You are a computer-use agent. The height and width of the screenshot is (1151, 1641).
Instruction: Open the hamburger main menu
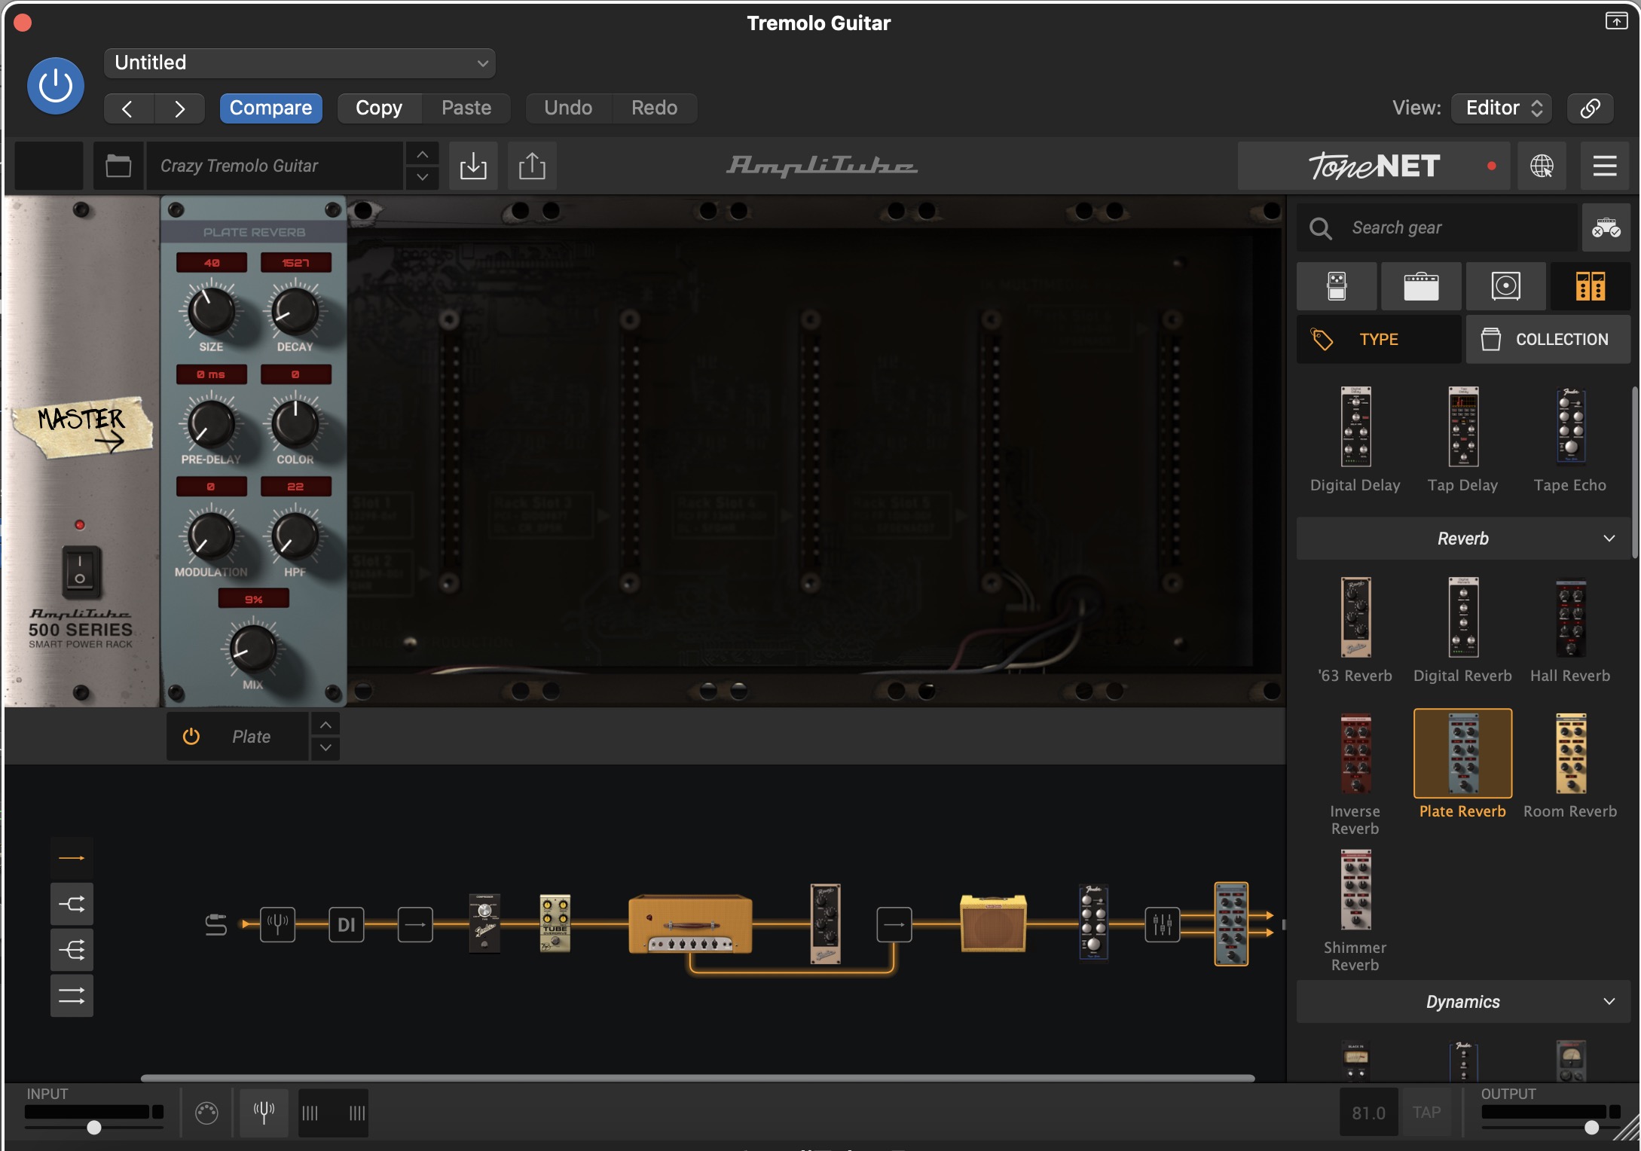click(1605, 166)
